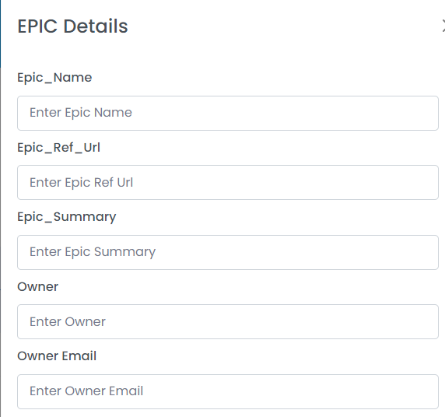Select the Epic_Summary label text

(67, 217)
